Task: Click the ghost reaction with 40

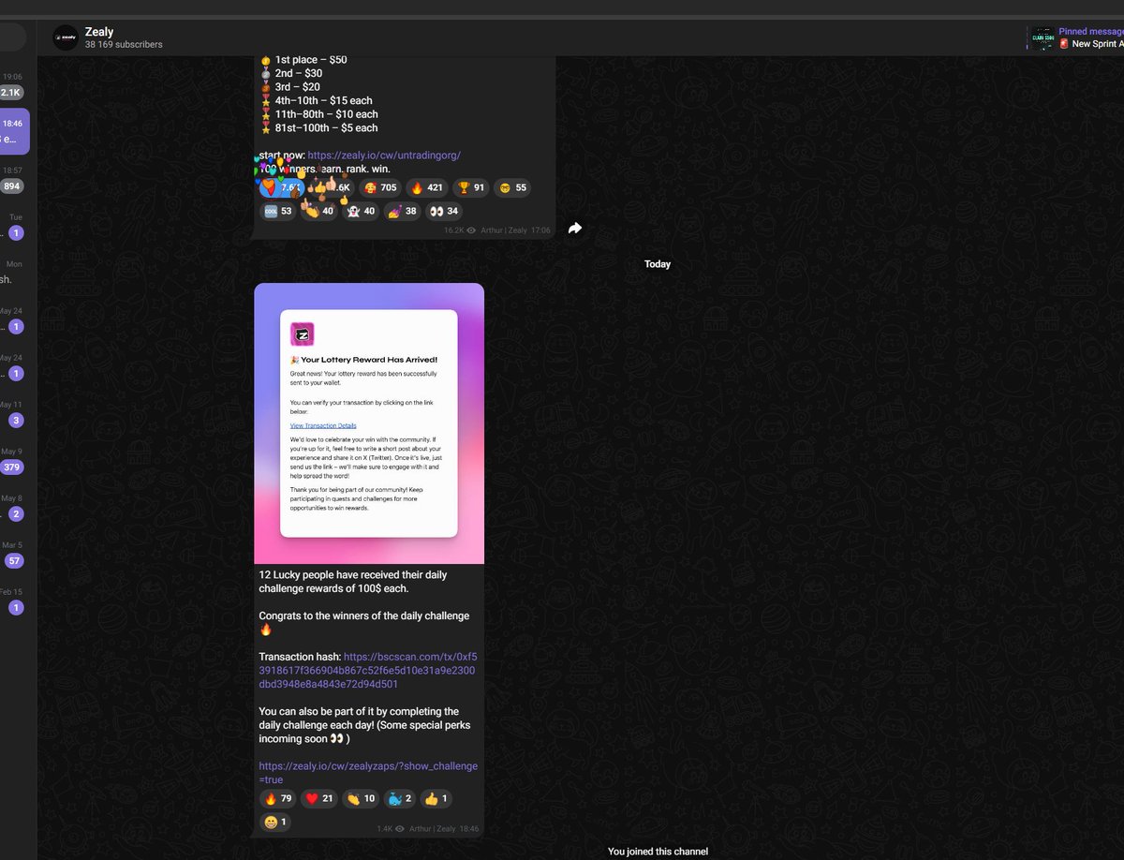Action: click(361, 212)
